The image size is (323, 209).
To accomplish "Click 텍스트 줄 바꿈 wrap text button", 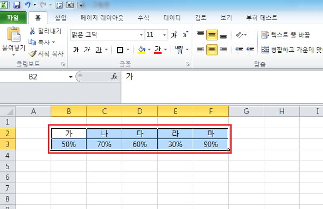I will (285, 35).
